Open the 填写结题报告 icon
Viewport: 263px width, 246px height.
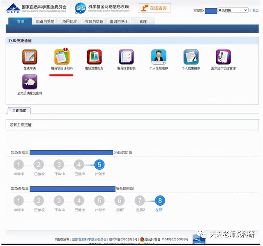click(x=126, y=57)
